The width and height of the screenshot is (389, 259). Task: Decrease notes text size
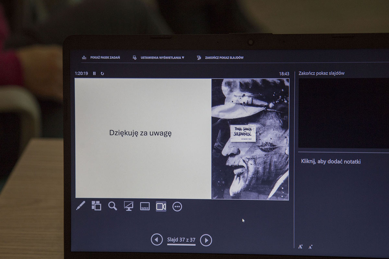coord(310,247)
